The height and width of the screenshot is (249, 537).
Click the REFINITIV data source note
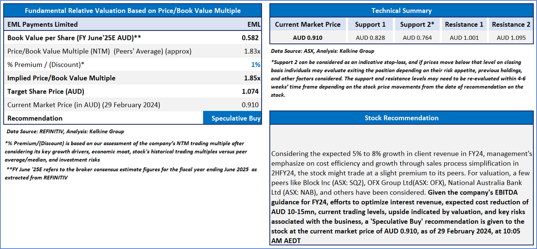tap(65, 132)
